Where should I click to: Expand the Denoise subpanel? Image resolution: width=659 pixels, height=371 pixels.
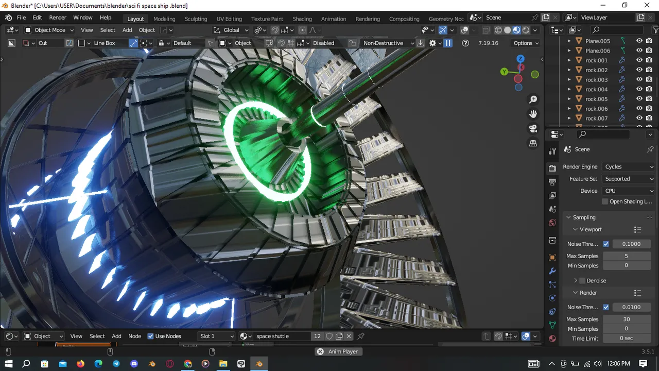pos(576,280)
